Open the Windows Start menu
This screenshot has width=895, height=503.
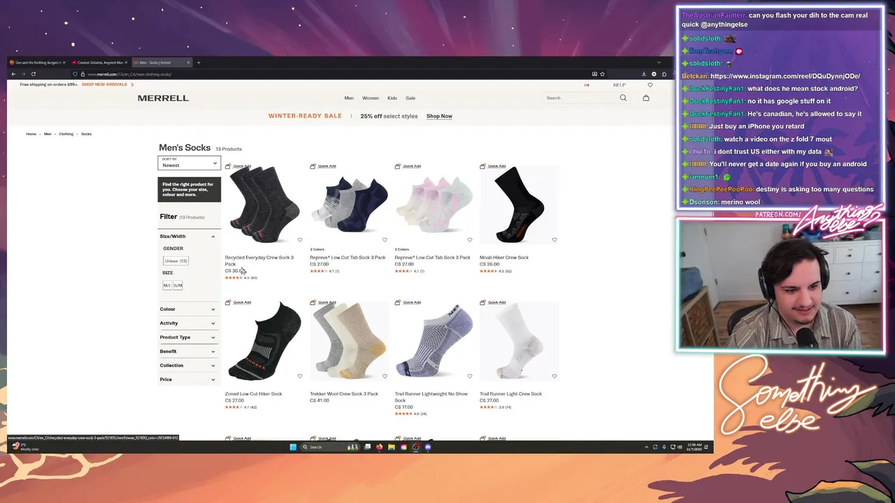293,447
